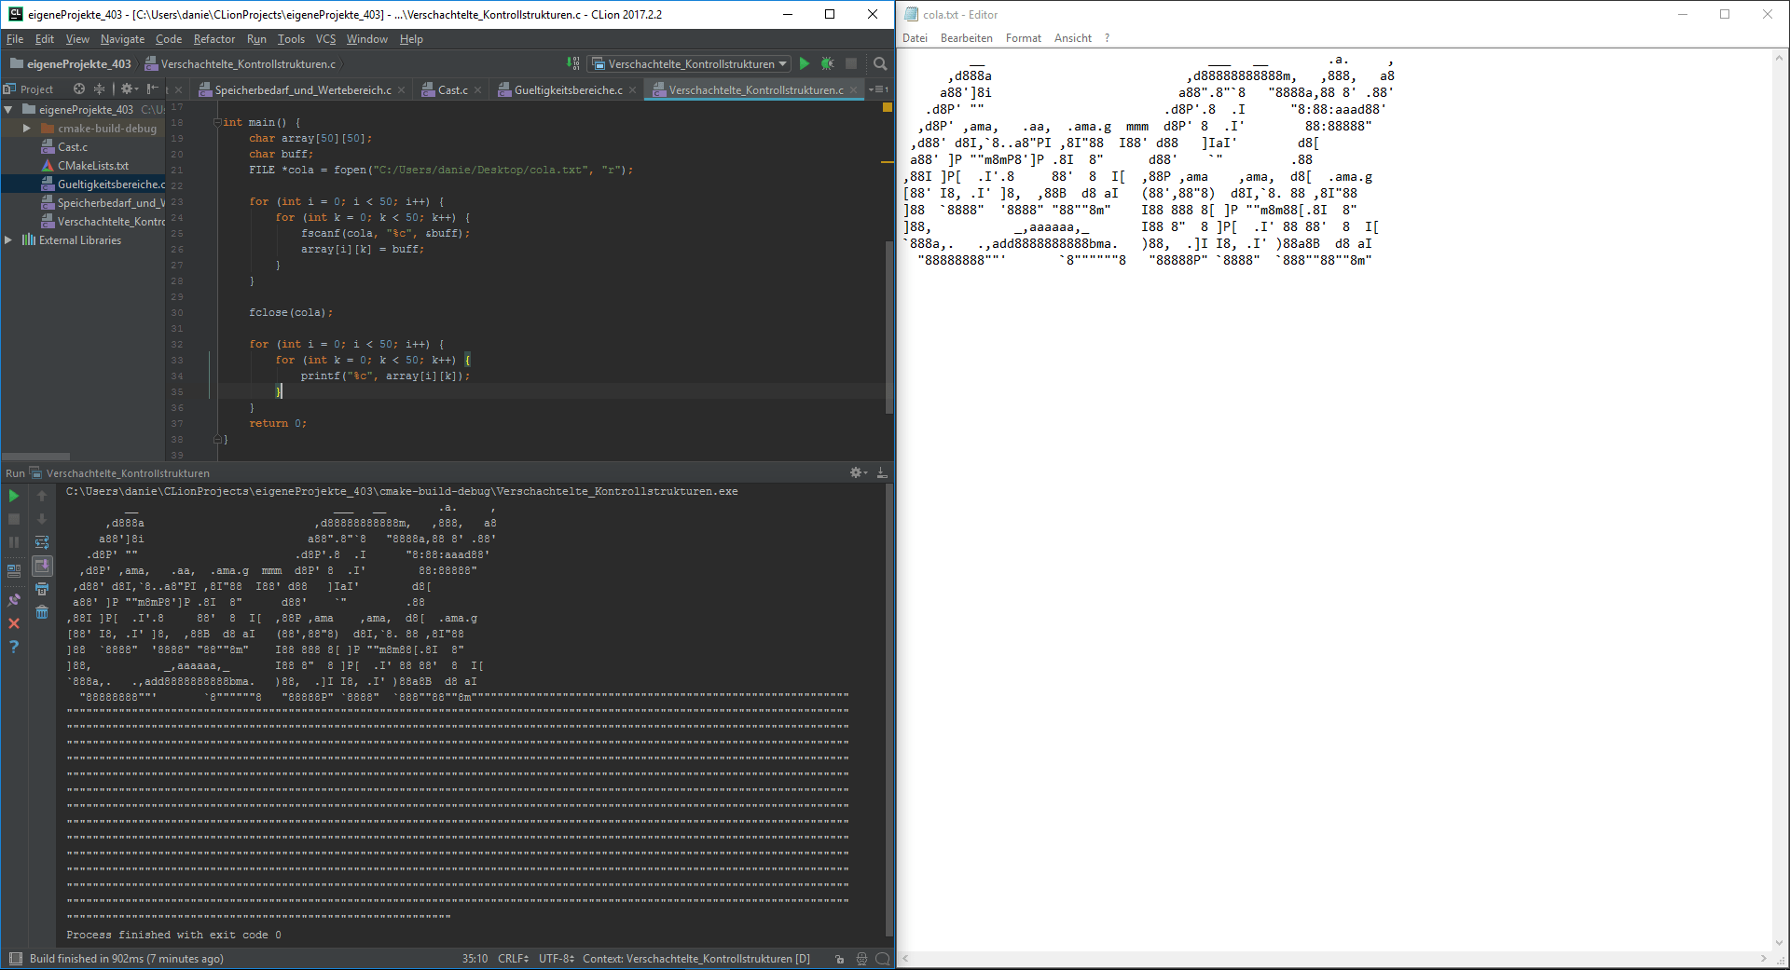Click the build icon beside run configuration dropdown
Viewport: 1790px width, 970px height.
[x=573, y=63]
